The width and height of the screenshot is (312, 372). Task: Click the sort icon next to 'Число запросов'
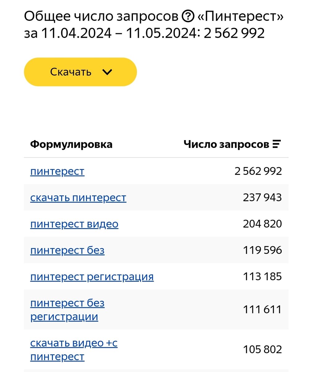pos(276,143)
